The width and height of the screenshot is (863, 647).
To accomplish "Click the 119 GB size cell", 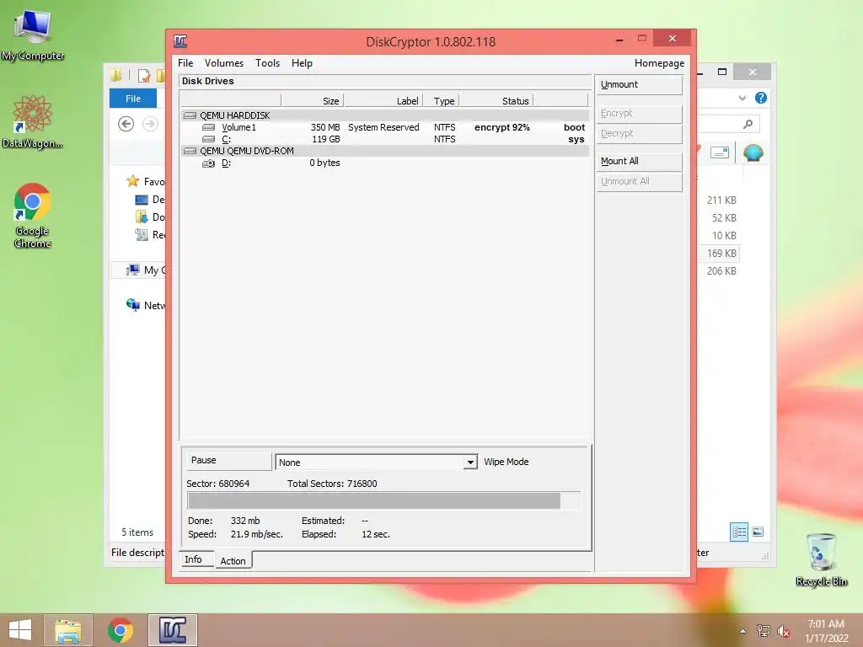I will pyautogui.click(x=326, y=139).
